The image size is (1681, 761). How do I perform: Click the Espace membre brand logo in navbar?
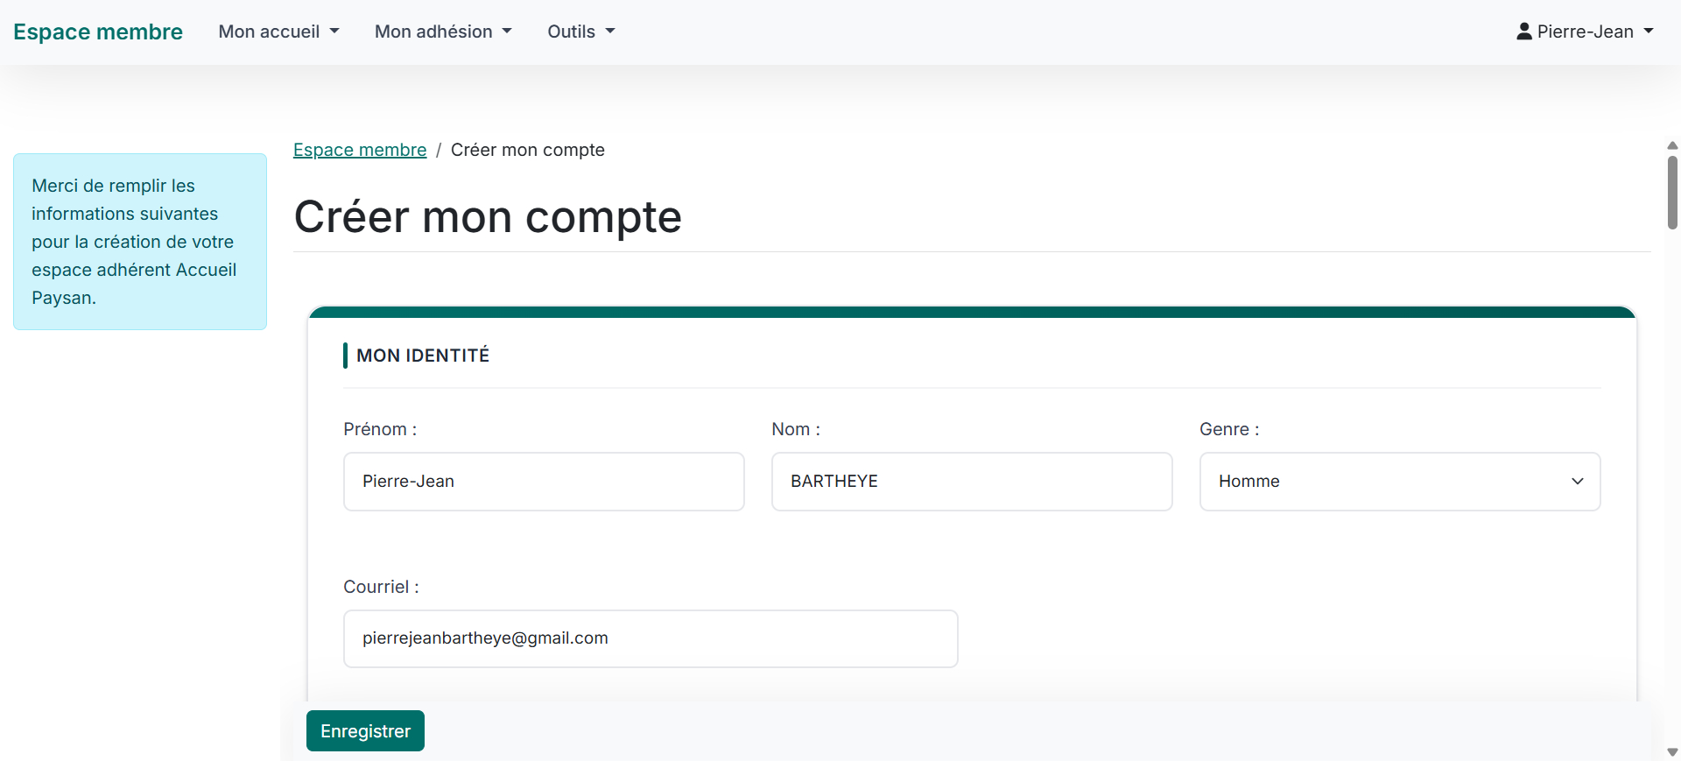tap(98, 32)
